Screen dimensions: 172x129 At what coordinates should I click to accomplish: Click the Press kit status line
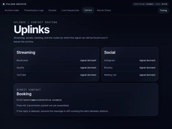(x=43, y=105)
